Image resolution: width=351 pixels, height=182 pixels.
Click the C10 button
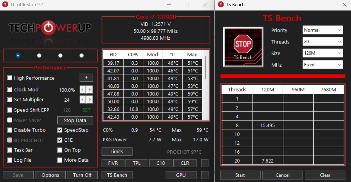tap(161, 163)
